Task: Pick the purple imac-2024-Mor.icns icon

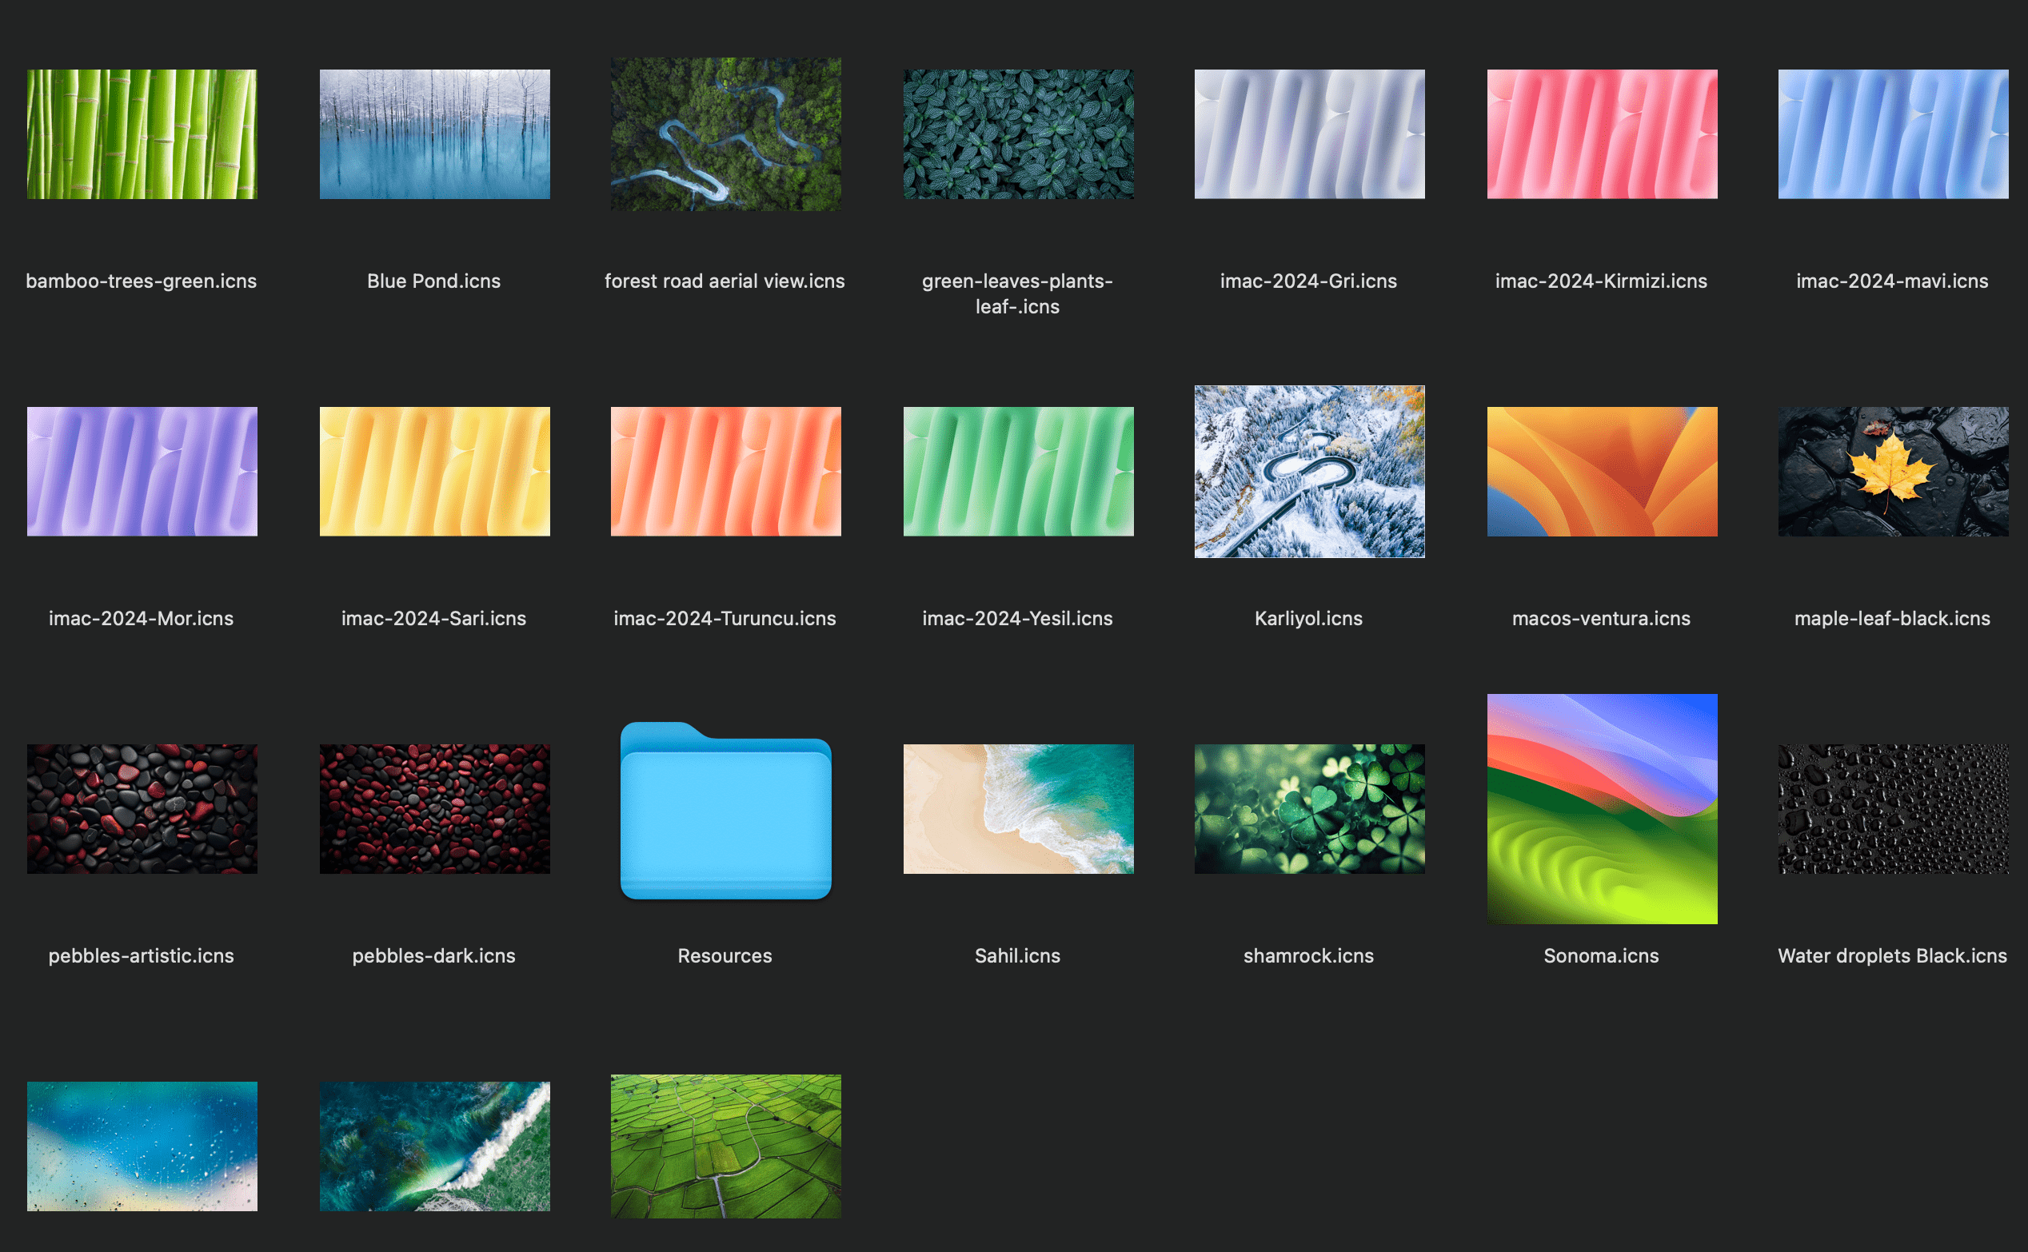Action: pos(142,471)
